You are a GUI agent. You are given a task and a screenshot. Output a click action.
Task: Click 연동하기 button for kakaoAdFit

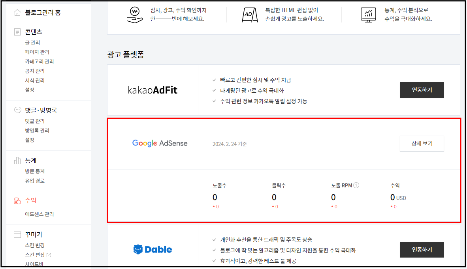coord(422,90)
